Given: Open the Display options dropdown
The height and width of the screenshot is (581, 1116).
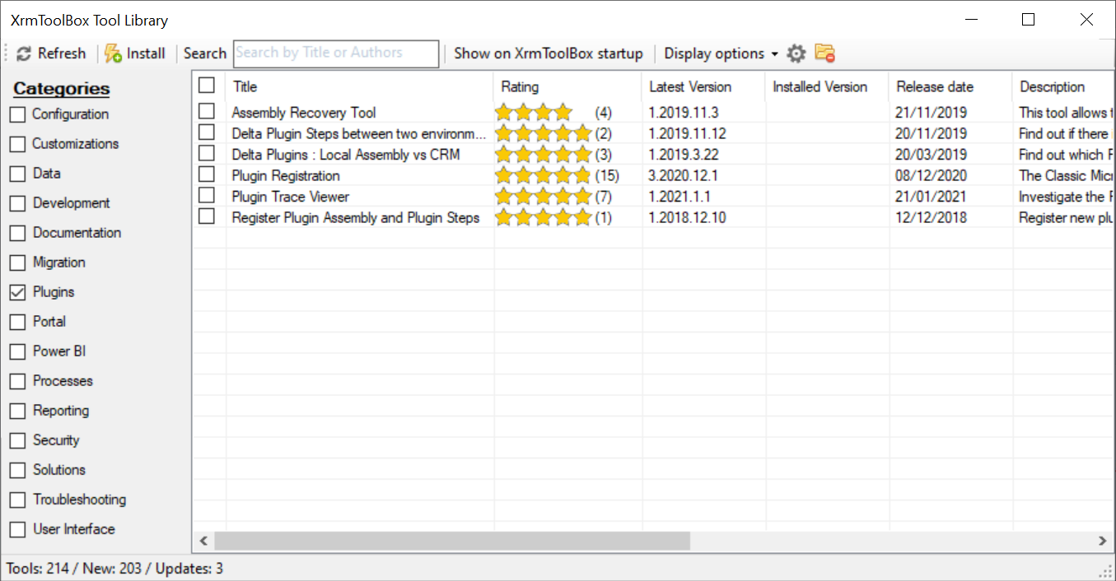Looking at the screenshot, I should (721, 53).
